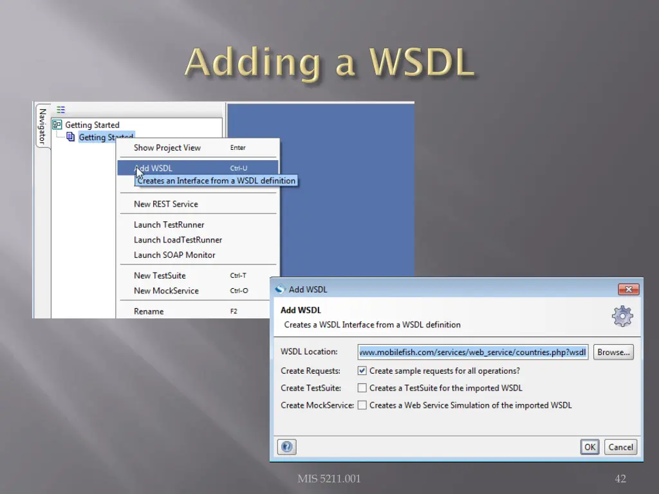Image resolution: width=659 pixels, height=494 pixels.
Task: Open the Navigator side tab
Action: 42,125
